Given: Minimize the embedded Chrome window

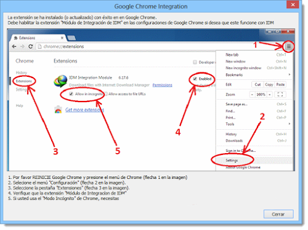Looking at the screenshot, I should pyautogui.click(x=270, y=31).
